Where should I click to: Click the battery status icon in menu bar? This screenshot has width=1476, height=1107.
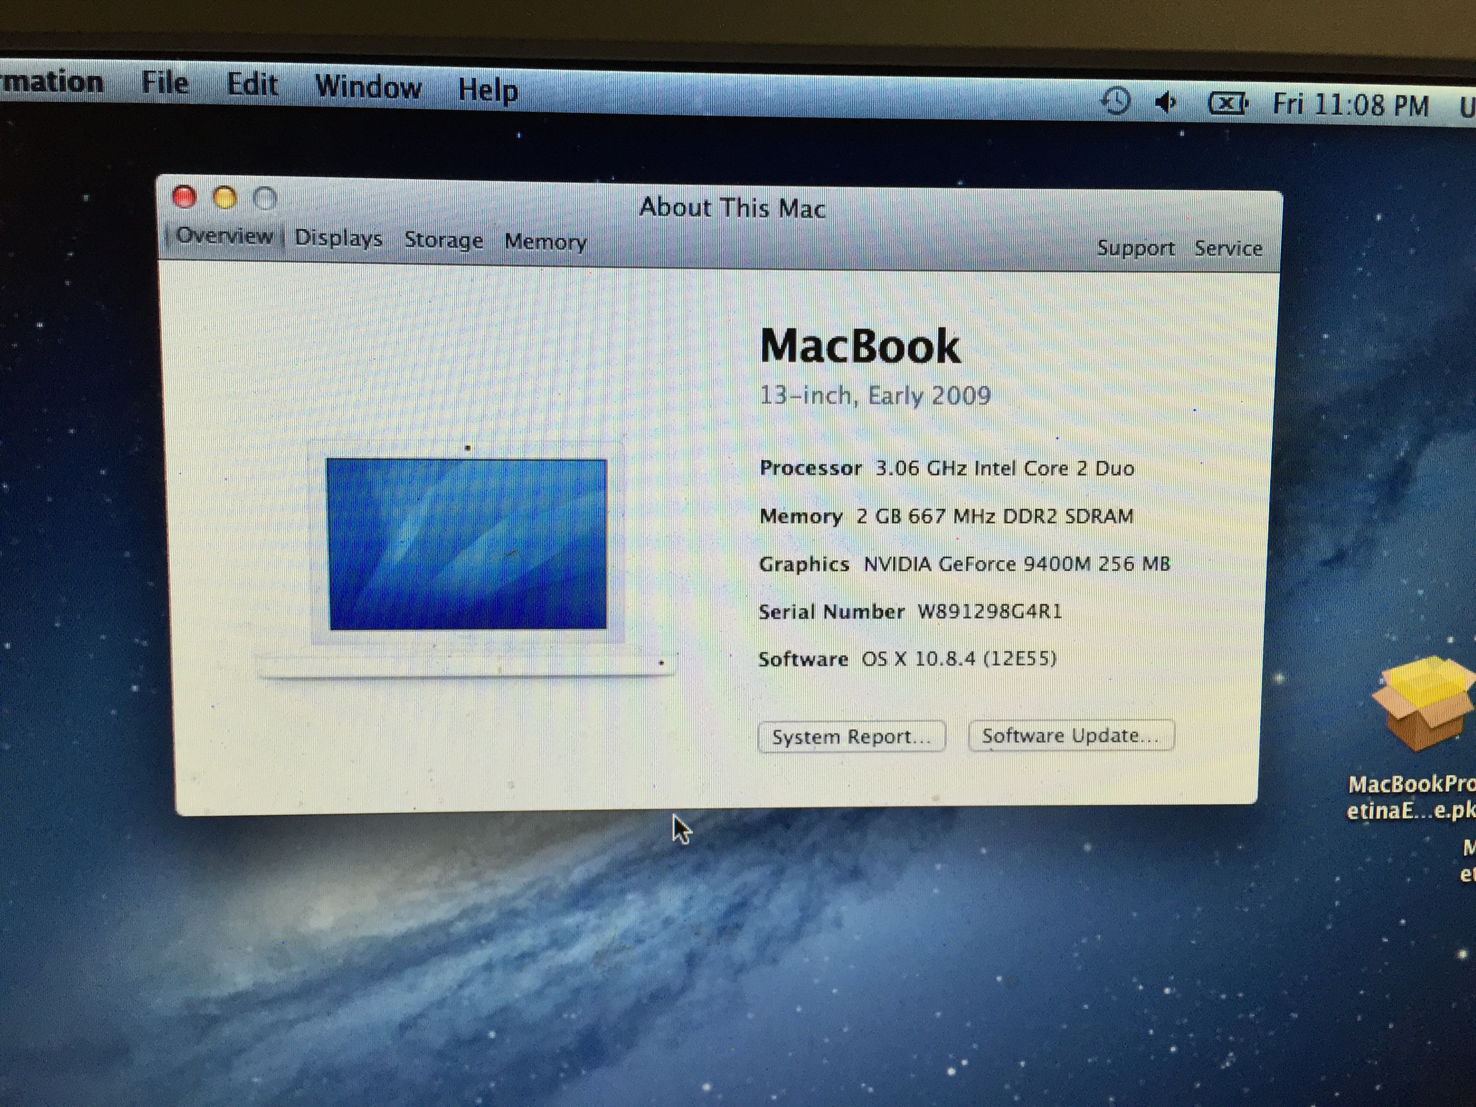tap(1228, 104)
